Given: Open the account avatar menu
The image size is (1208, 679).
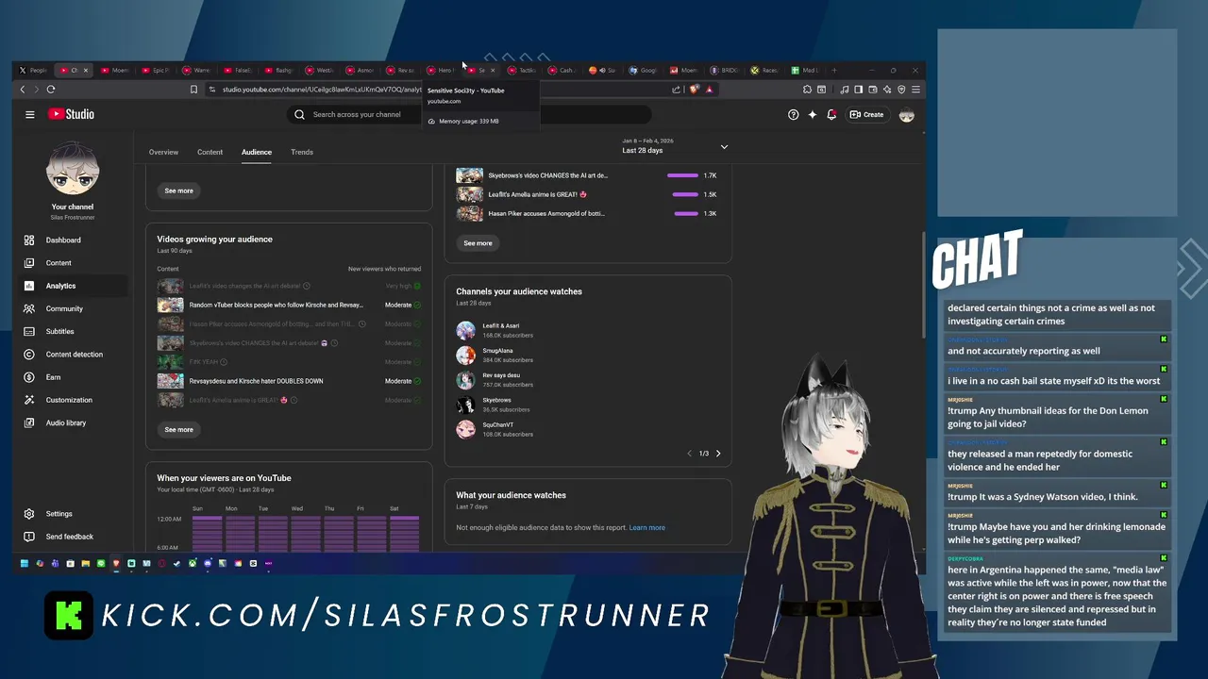Looking at the screenshot, I should (906, 114).
